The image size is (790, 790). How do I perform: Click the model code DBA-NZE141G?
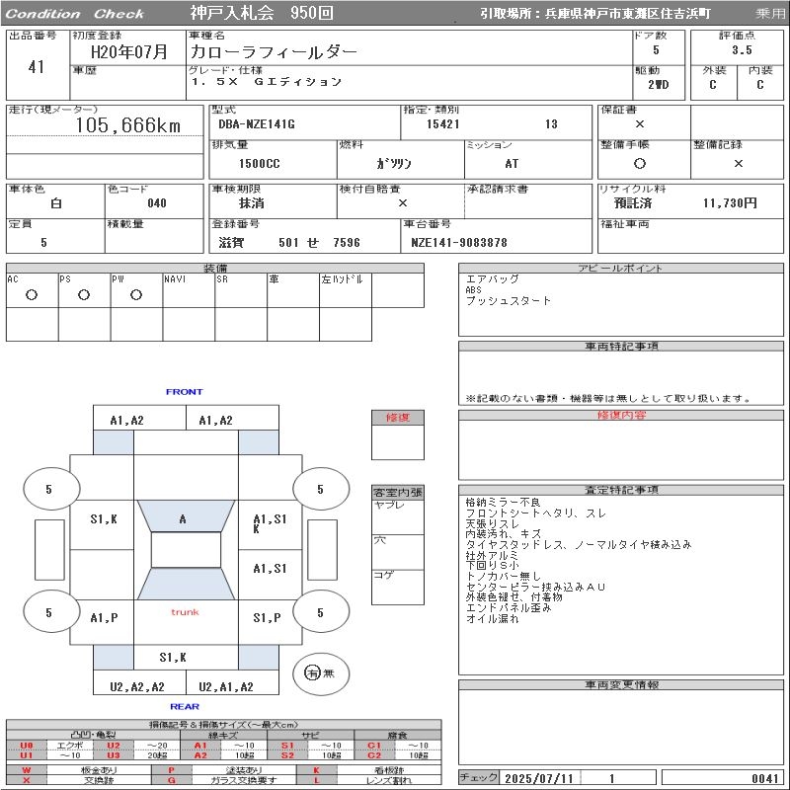[x=257, y=124]
